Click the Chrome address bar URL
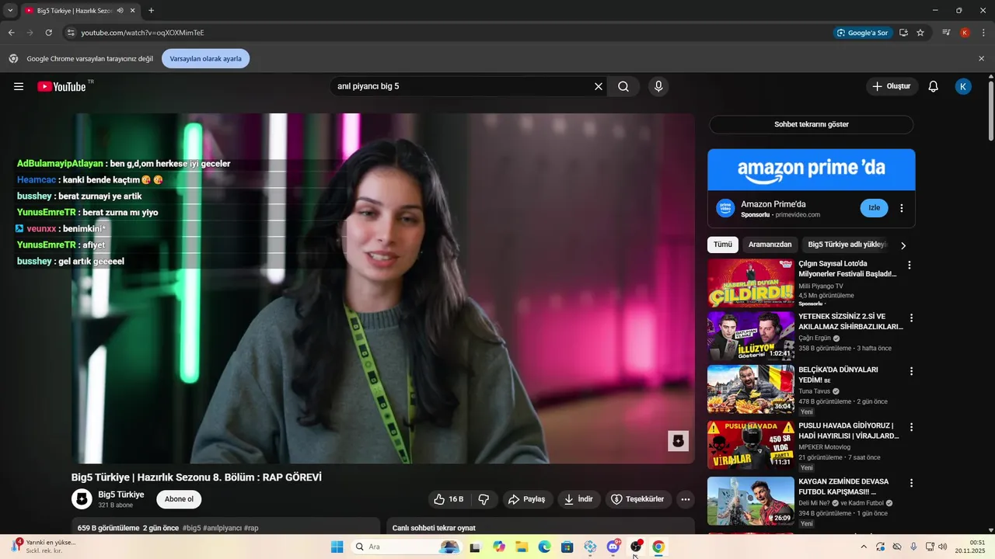 click(x=143, y=33)
